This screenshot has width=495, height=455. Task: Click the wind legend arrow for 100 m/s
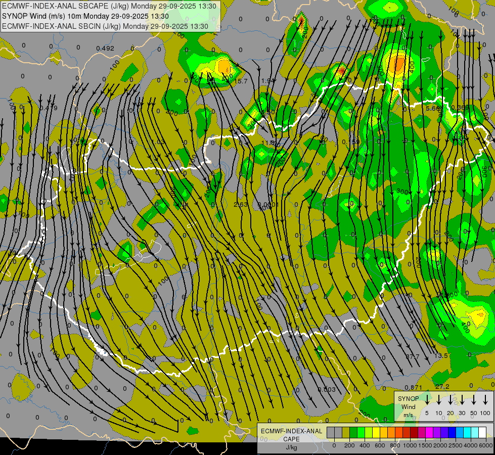(485, 399)
